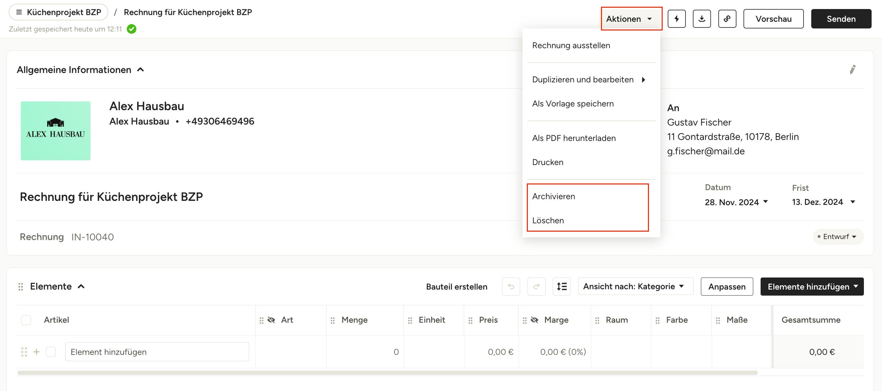This screenshot has height=391, width=882.
Task: Click phone number +49306469496
Action: pyautogui.click(x=219, y=121)
